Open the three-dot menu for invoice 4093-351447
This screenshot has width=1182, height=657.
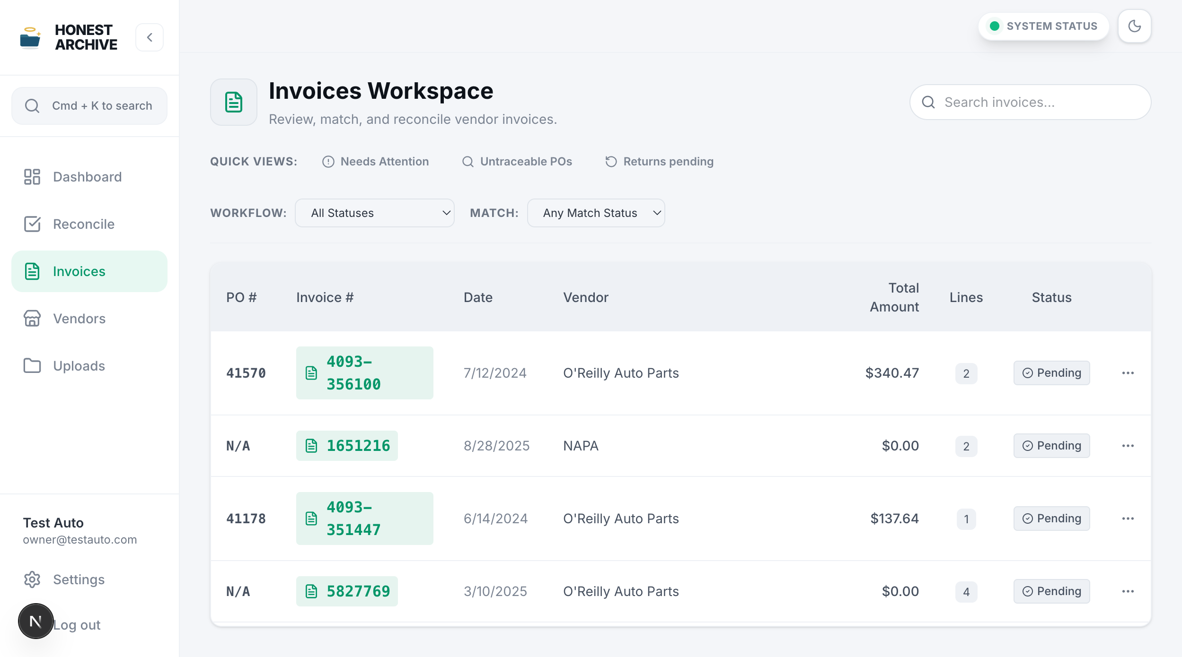point(1128,519)
